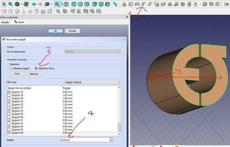Select the 'Seleziona spigoli' radio button
This screenshot has height=147, width=230.
point(11,68)
